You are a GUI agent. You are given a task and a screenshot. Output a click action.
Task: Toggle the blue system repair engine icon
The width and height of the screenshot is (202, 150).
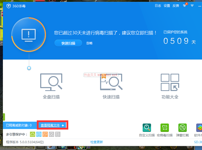[39, 134]
